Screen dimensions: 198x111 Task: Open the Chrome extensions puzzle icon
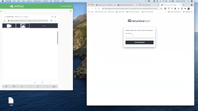tap(185, 9)
